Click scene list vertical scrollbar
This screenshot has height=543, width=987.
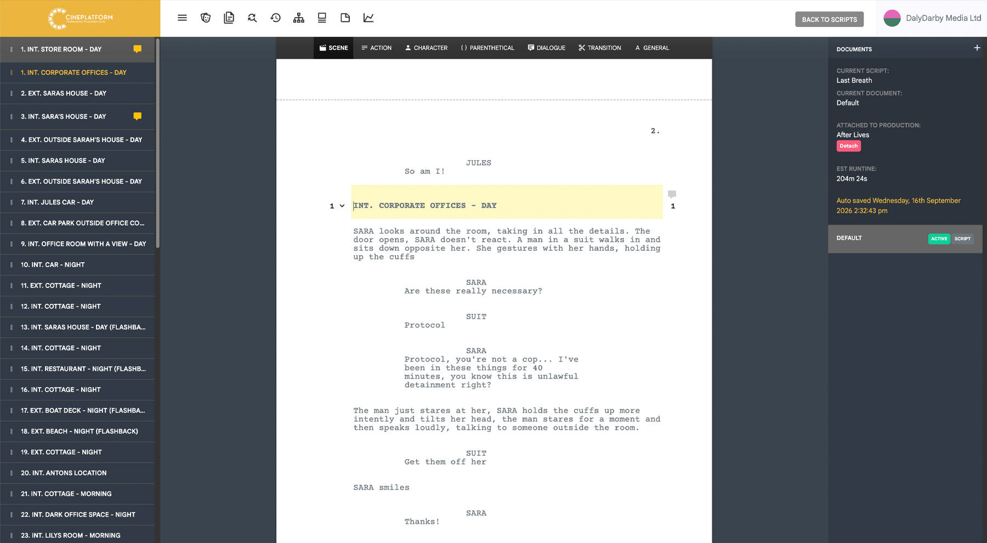coord(157,143)
